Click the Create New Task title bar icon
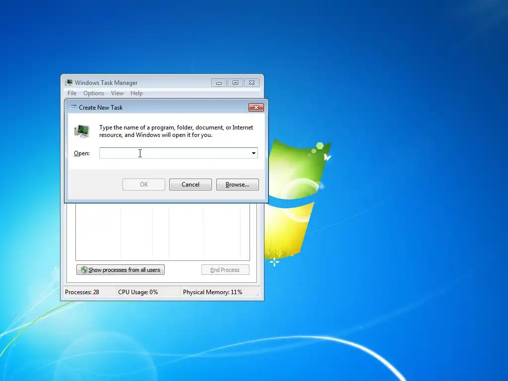The width and height of the screenshot is (508, 381). tap(73, 107)
